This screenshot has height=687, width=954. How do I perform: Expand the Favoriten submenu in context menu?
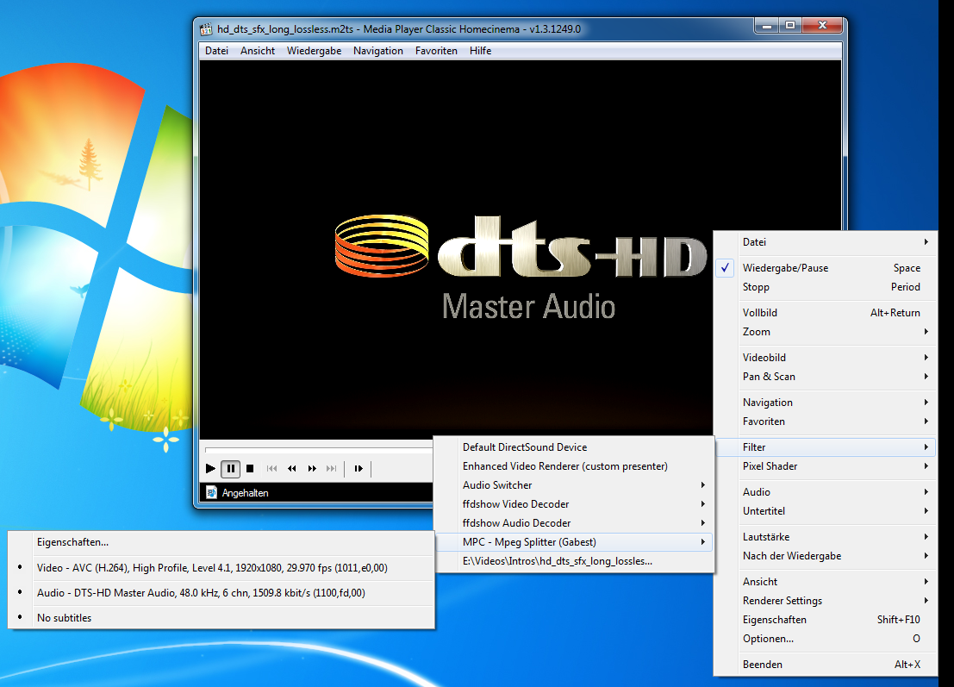tap(826, 422)
